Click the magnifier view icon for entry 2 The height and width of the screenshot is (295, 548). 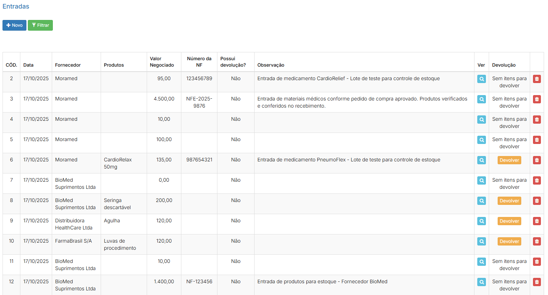pyautogui.click(x=481, y=79)
